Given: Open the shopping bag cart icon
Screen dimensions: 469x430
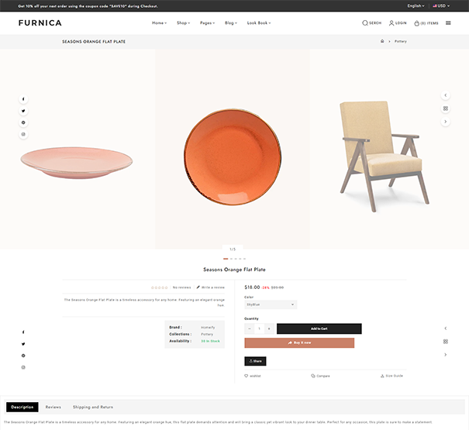Looking at the screenshot, I should (417, 23).
